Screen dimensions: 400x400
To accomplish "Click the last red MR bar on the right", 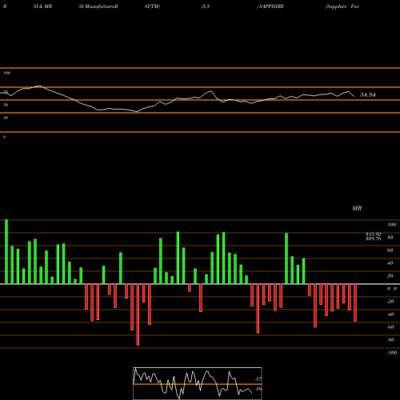I will (x=355, y=302).
